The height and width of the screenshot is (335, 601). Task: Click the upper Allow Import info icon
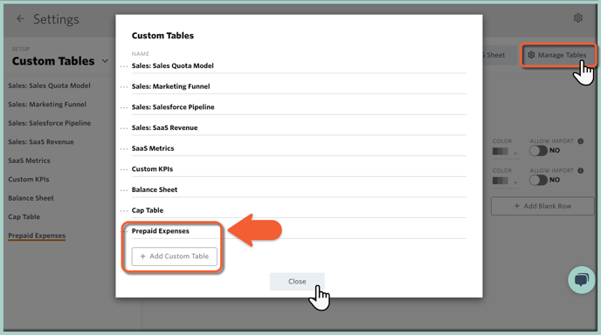581,141
